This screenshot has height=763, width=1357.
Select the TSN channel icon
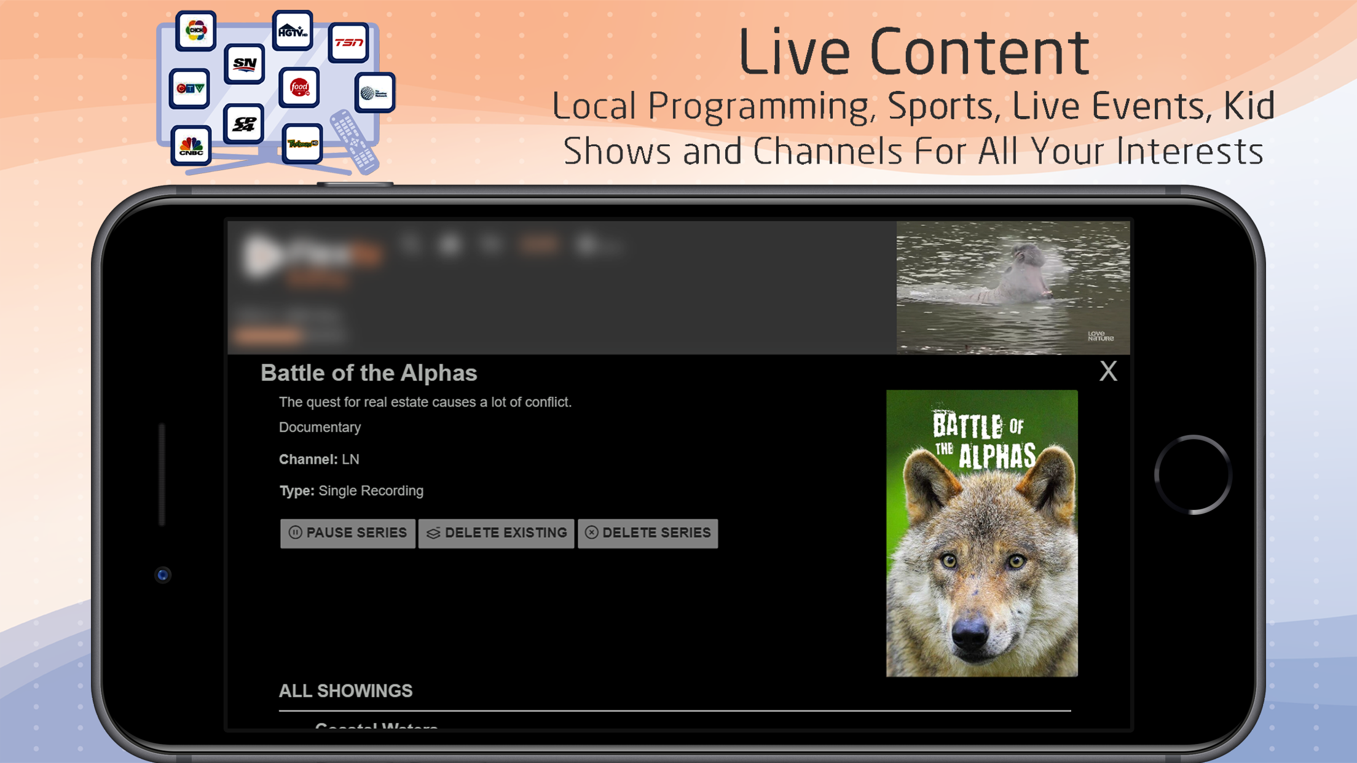point(348,42)
